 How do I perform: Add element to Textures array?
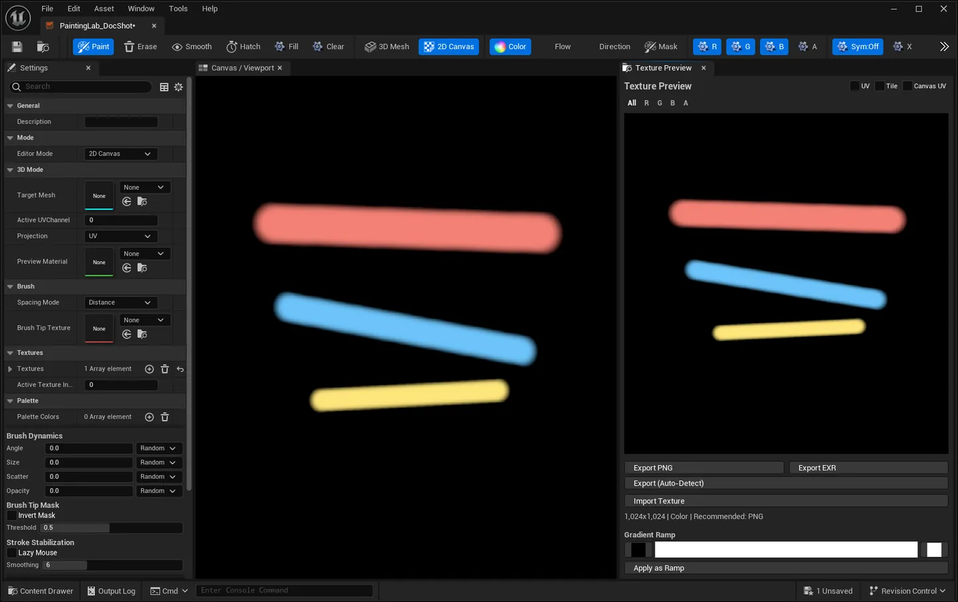point(149,369)
